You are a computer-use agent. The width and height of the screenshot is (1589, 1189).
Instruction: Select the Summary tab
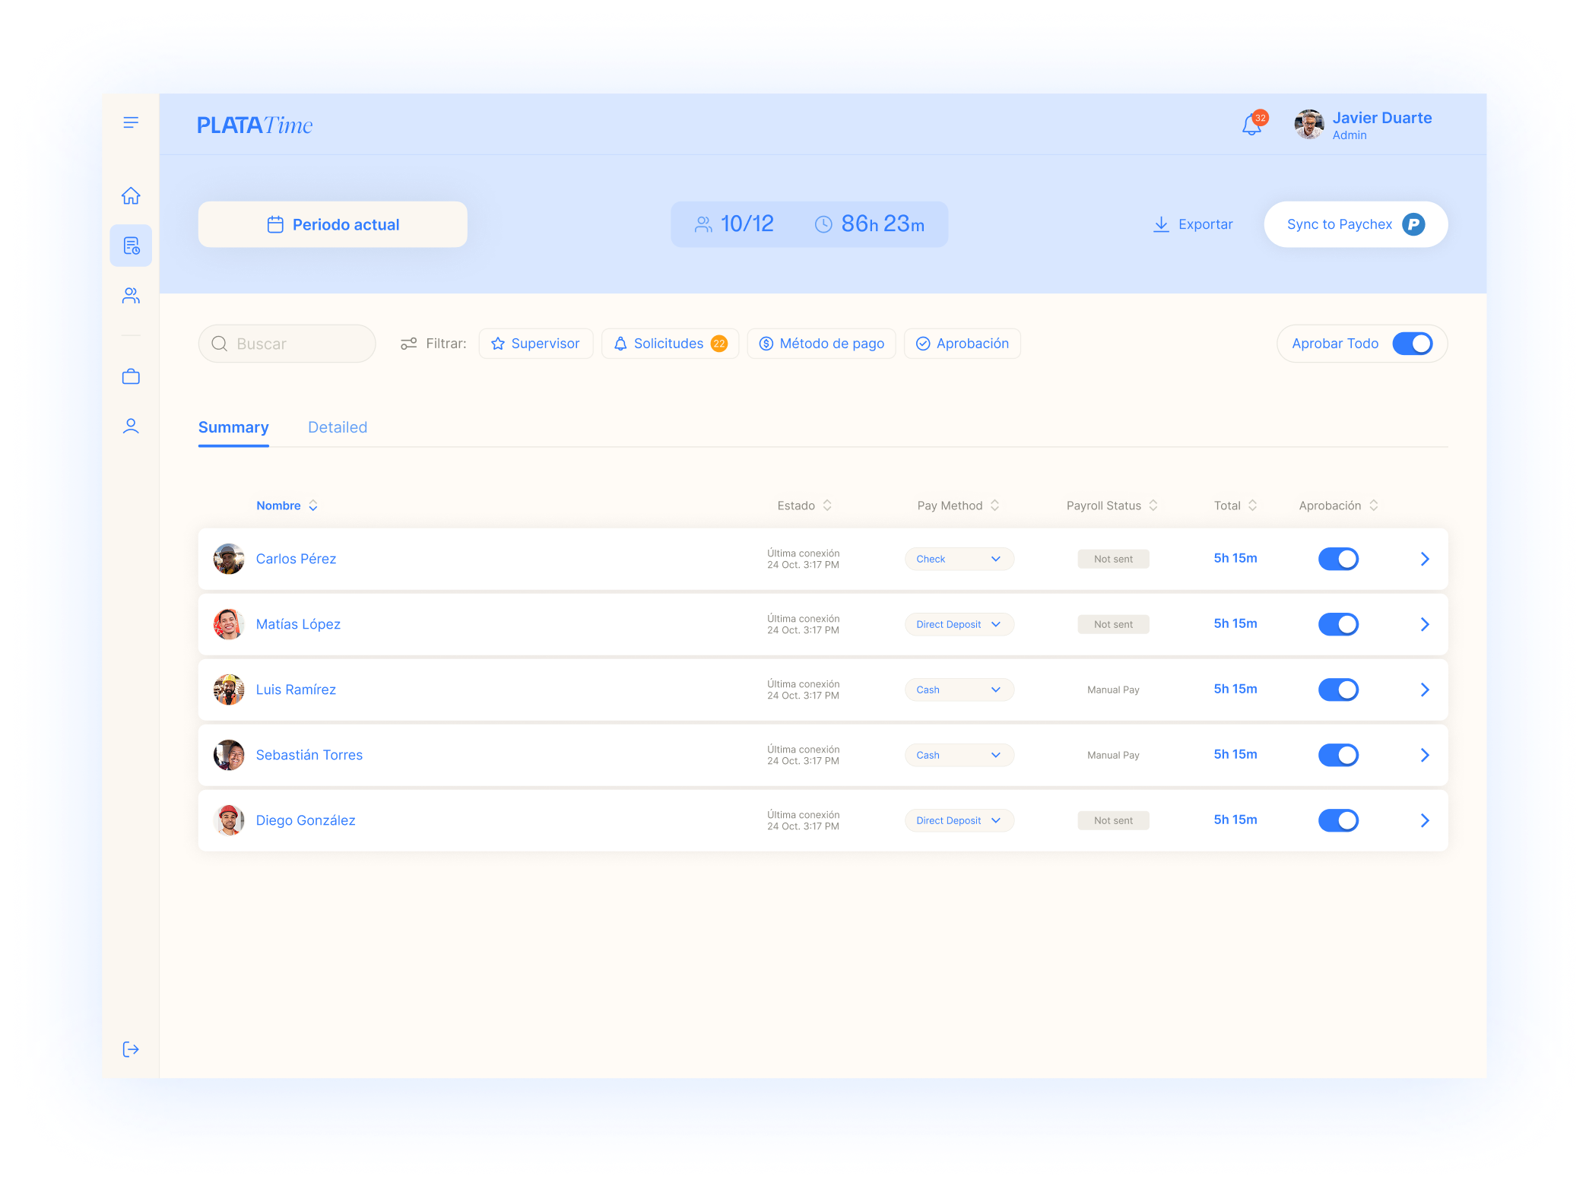coord(233,427)
